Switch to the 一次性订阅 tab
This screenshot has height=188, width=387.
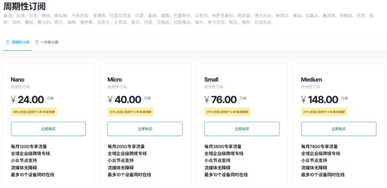[49, 42]
